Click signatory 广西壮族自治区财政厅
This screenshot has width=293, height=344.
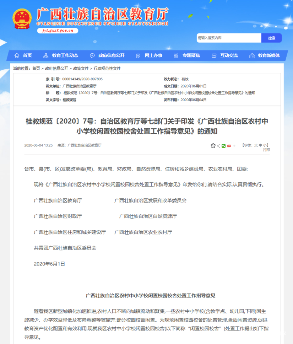click(58, 216)
